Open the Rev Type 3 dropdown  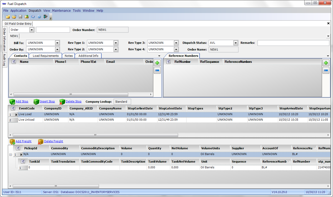point(176,43)
